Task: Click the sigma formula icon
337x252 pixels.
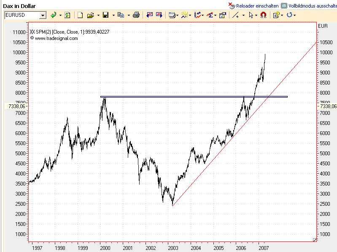Action: (x=210, y=15)
